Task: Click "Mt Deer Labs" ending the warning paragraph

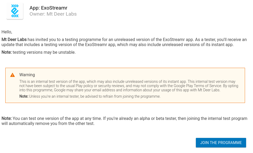Action: pyautogui.click(x=209, y=90)
